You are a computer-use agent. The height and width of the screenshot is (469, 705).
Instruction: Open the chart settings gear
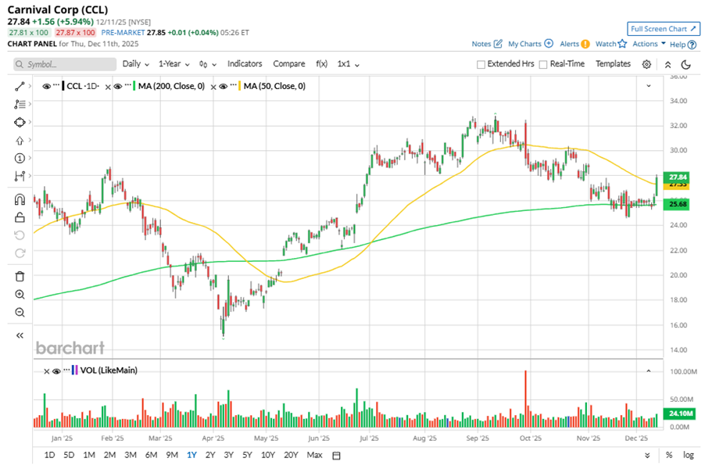646,64
